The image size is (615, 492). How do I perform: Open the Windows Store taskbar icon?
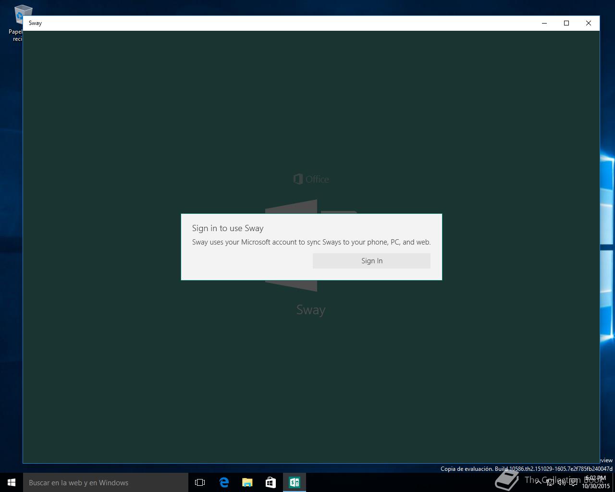pyautogui.click(x=271, y=482)
